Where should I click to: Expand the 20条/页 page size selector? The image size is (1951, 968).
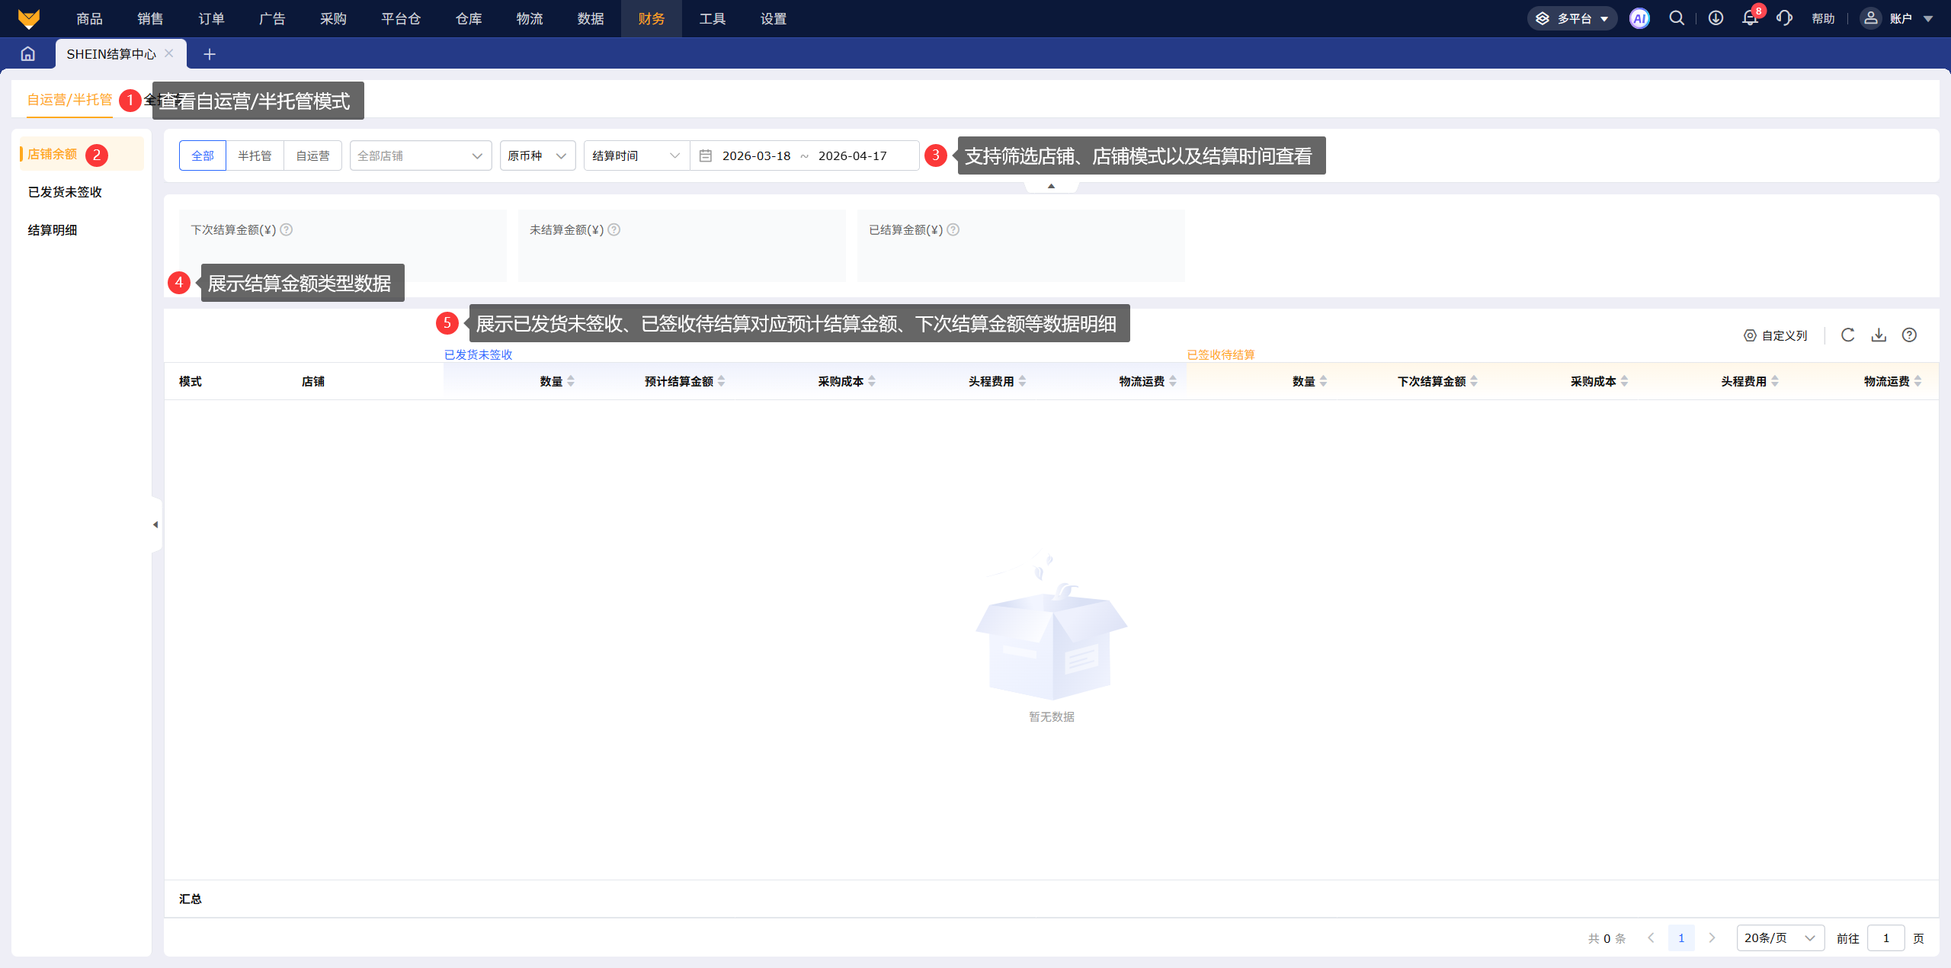(1780, 938)
